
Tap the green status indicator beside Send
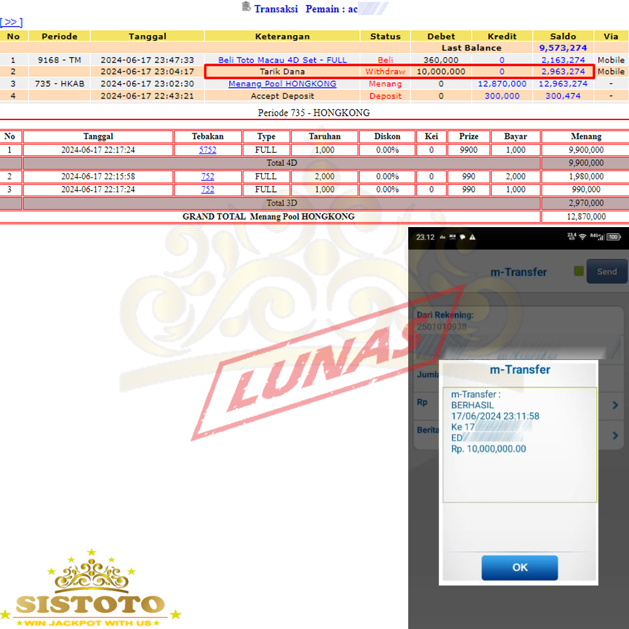click(x=579, y=272)
